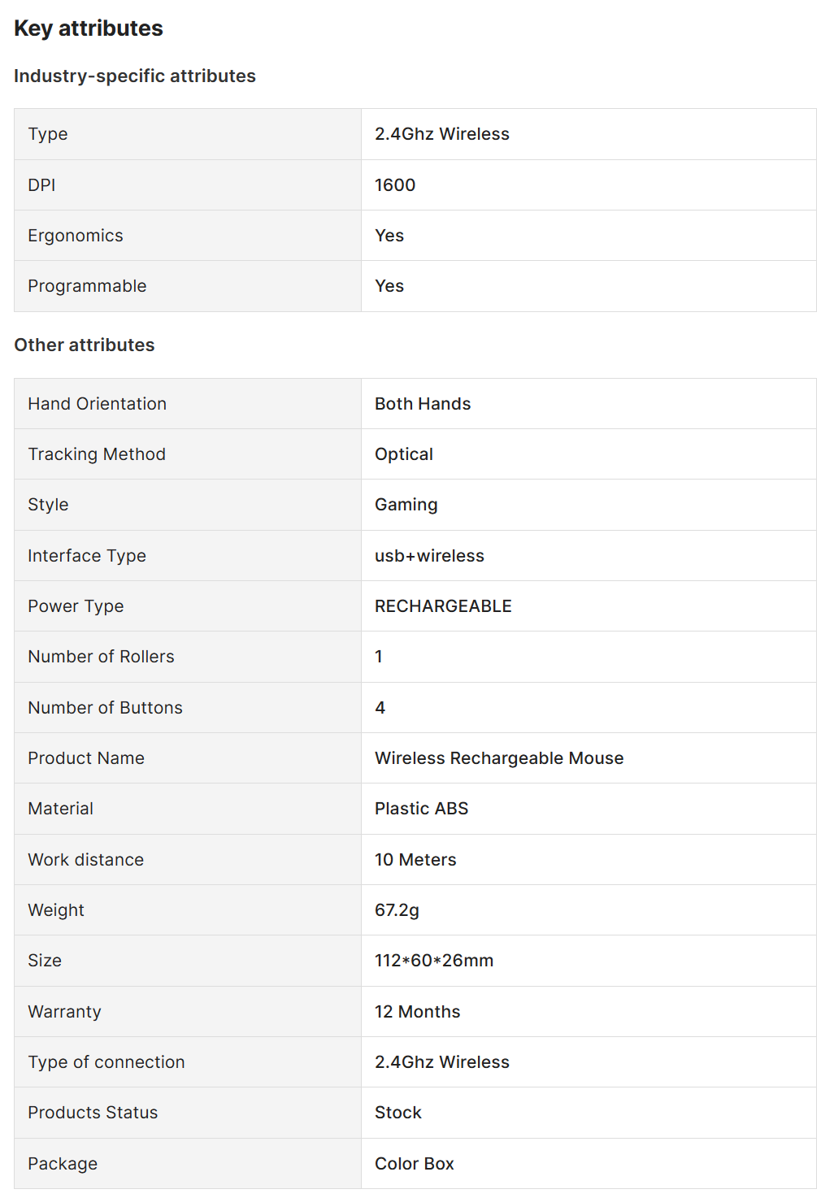Click the DPI value 1600
Viewport: 834px width, 1198px height.
[395, 185]
